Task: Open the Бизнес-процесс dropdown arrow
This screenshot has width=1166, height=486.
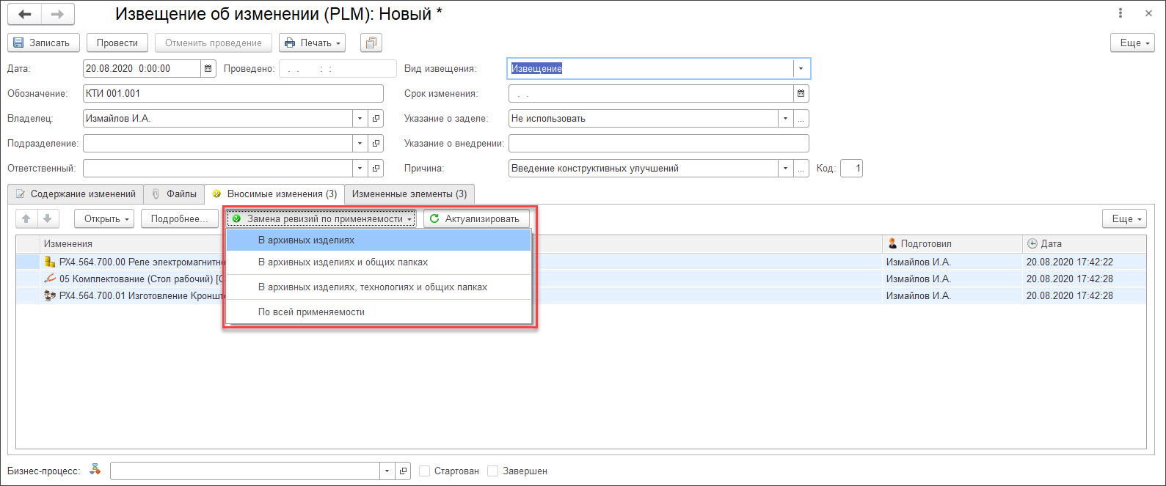Action: 387,471
